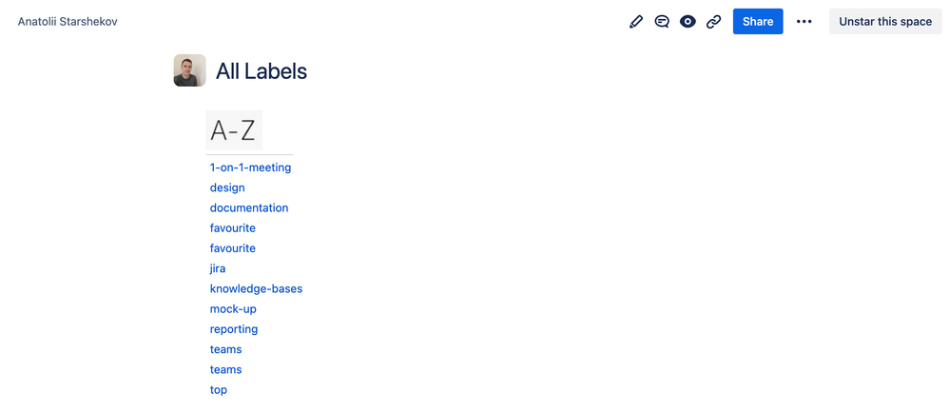Toggle the watch page eye icon
Screen dimensions: 950x413
(688, 22)
